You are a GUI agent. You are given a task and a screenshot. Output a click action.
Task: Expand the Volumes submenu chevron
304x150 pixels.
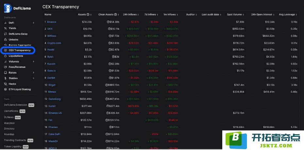[x=33, y=62]
